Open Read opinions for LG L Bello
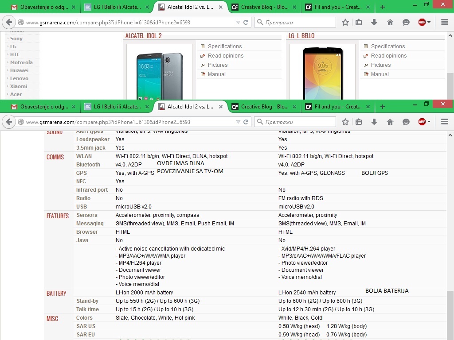The image size is (454, 340). coord(389,55)
